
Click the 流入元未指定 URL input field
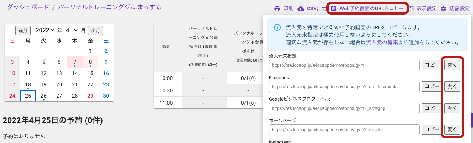(344, 65)
